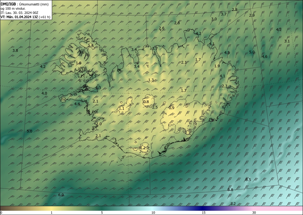
Task: Click the '2.0' value on the map
Action: pyautogui.click(x=99, y=124)
